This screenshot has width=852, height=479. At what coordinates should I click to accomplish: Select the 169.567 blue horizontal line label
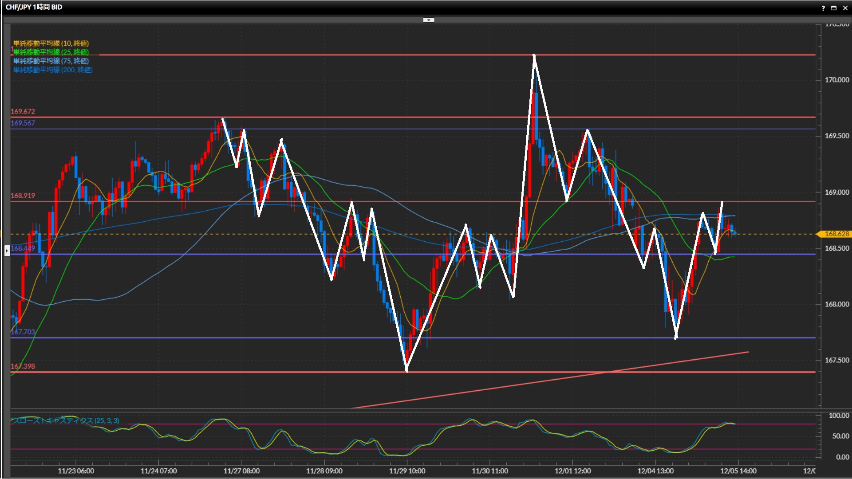coord(23,123)
